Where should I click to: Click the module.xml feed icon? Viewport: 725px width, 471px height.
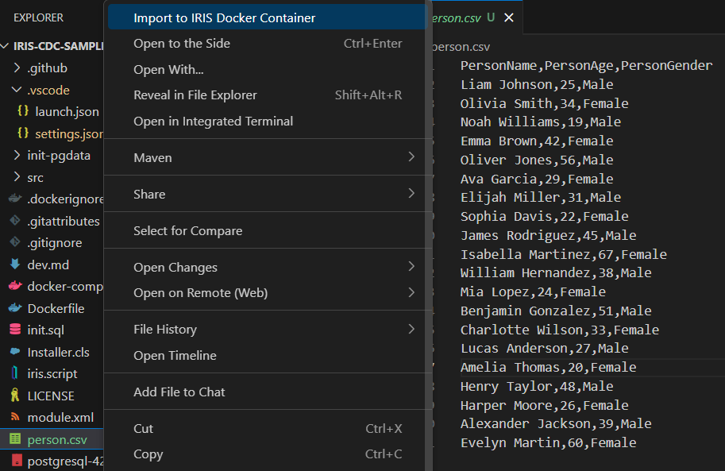click(14, 417)
